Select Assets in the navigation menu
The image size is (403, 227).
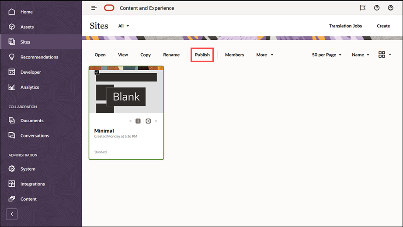pyautogui.click(x=27, y=27)
